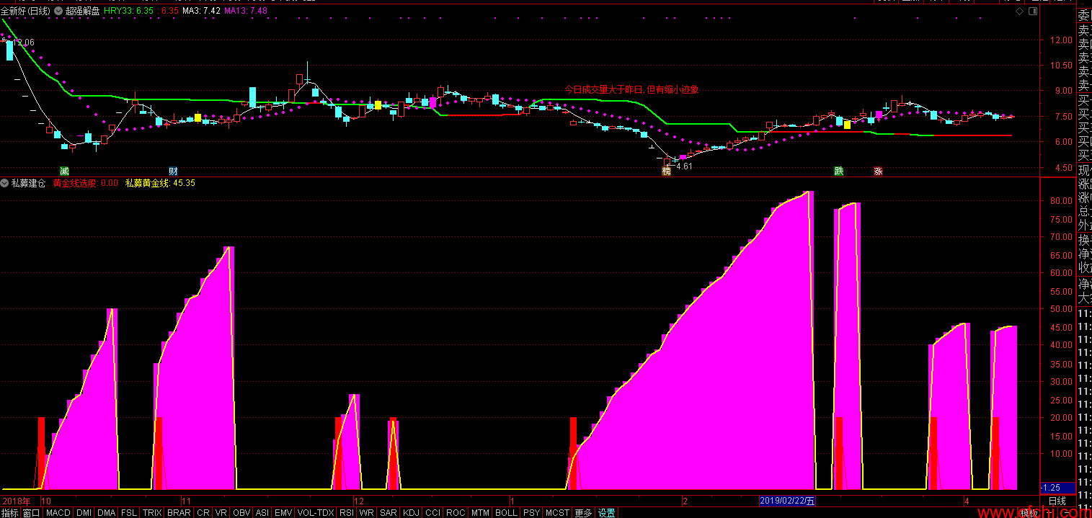1092x518 pixels.
Task: Click the MA13: 7.48 label
Action: coord(246,12)
